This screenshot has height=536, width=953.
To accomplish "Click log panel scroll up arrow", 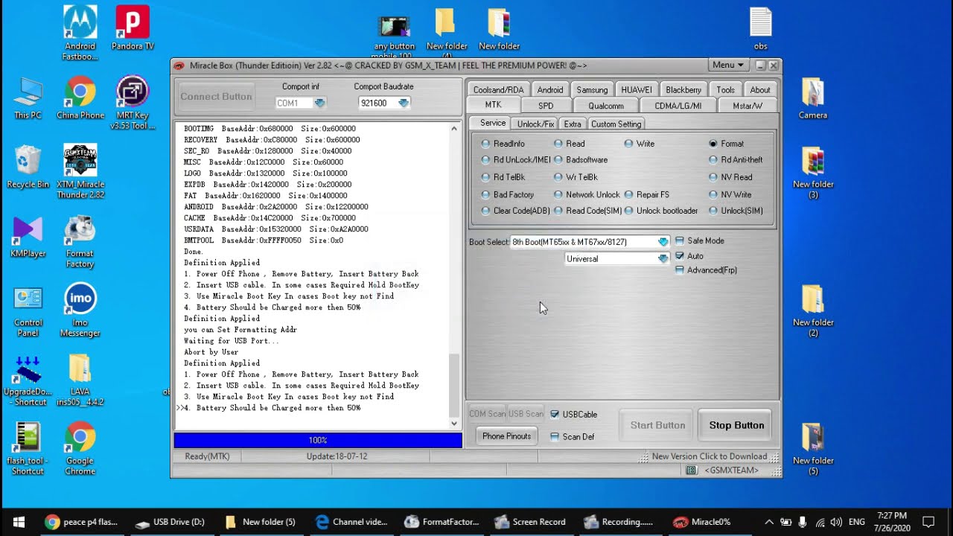I will pyautogui.click(x=454, y=129).
